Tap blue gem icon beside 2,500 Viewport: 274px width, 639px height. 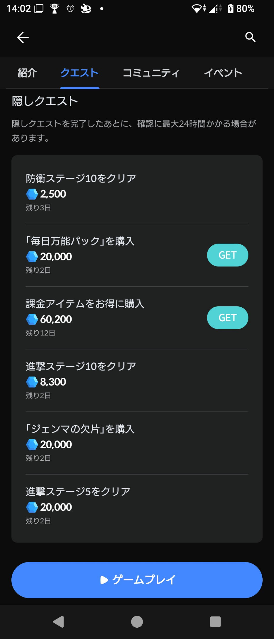[x=32, y=194]
